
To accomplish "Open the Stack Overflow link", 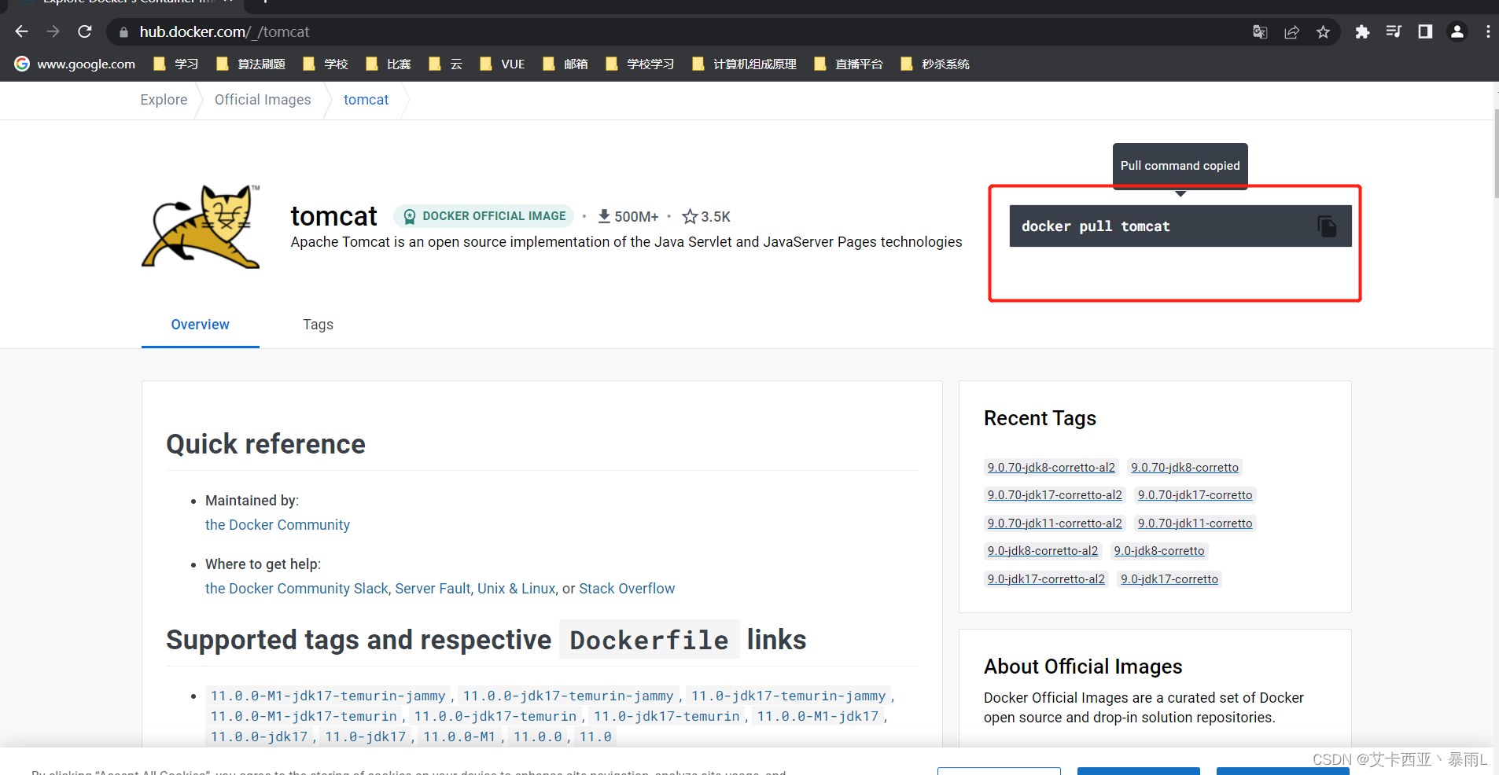I will pyautogui.click(x=627, y=589).
